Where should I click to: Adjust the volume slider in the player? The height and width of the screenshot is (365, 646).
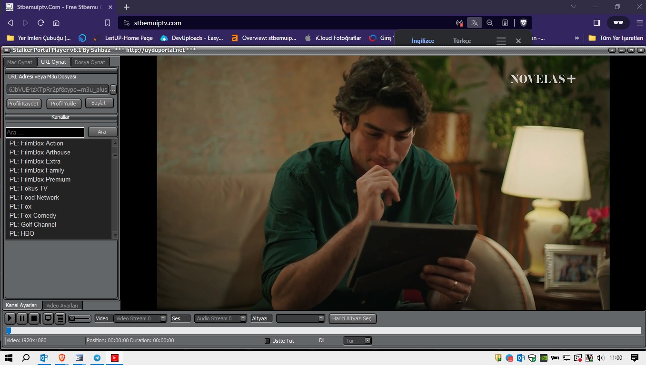(80, 318)
